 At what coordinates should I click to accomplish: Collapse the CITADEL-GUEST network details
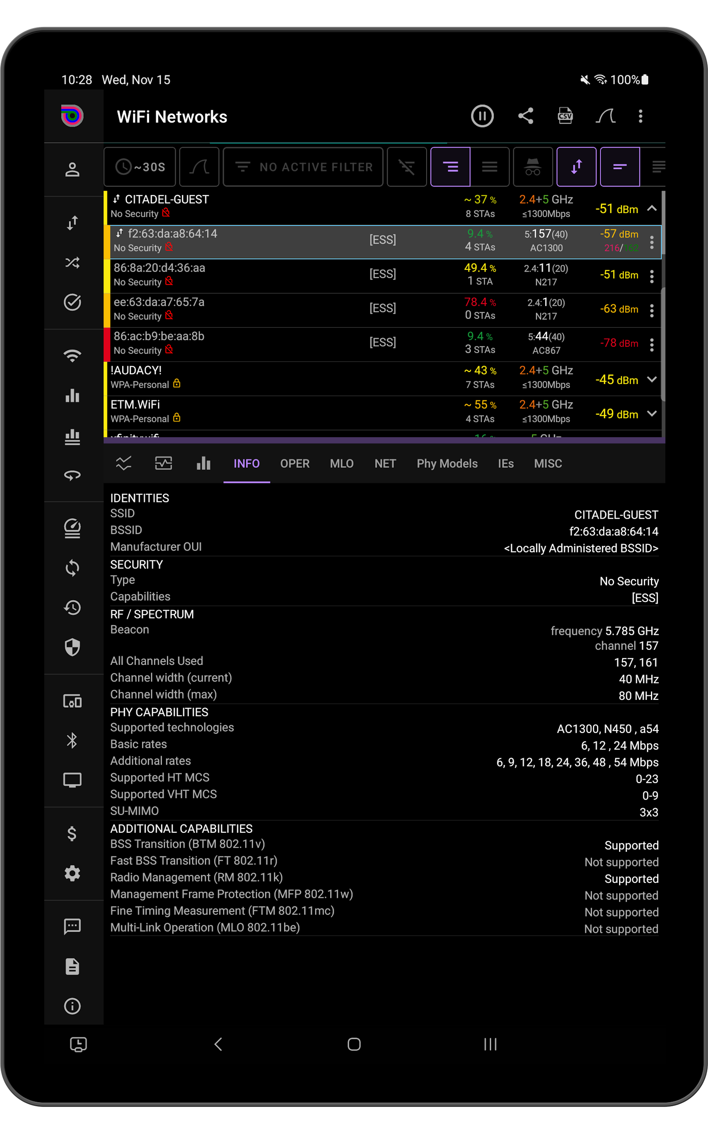[x=652, y=209]
